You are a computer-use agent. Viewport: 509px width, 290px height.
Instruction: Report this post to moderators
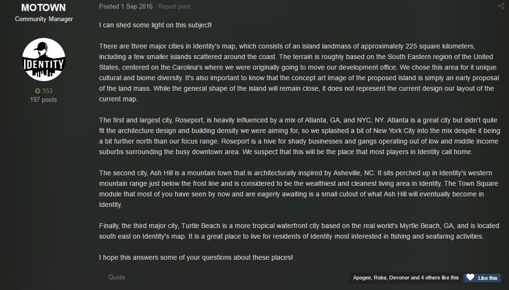(x=174, y=6)
